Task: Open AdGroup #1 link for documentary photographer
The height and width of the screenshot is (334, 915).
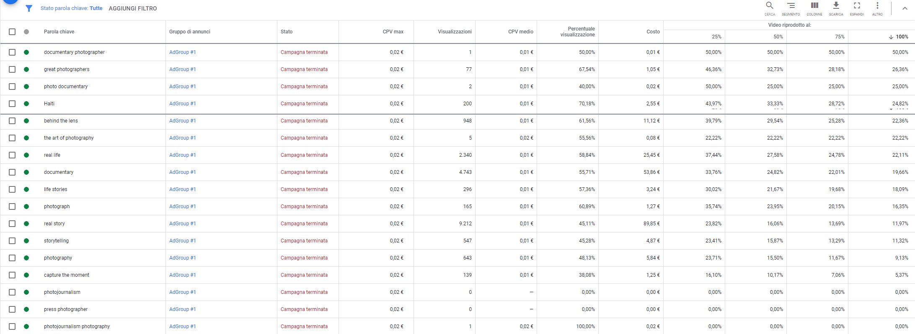Action: coord(183,52)
